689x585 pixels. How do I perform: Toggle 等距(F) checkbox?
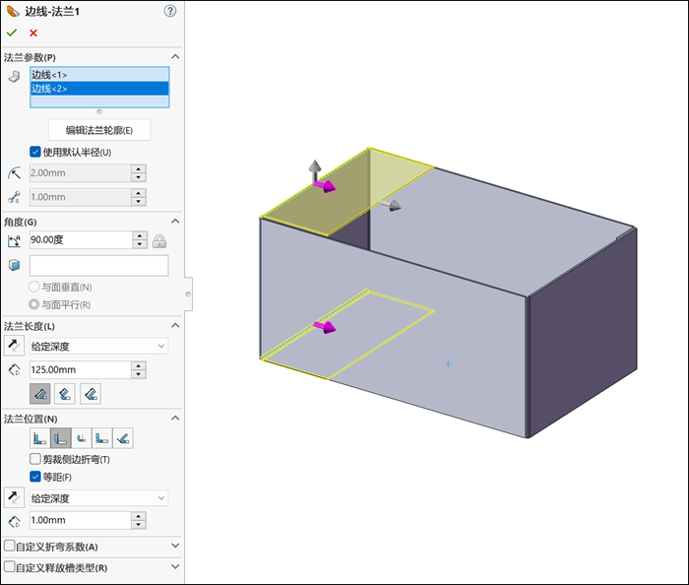[x=35, y=477]
